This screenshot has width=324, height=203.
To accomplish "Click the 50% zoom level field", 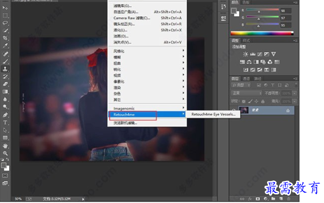I will point(18,199).
